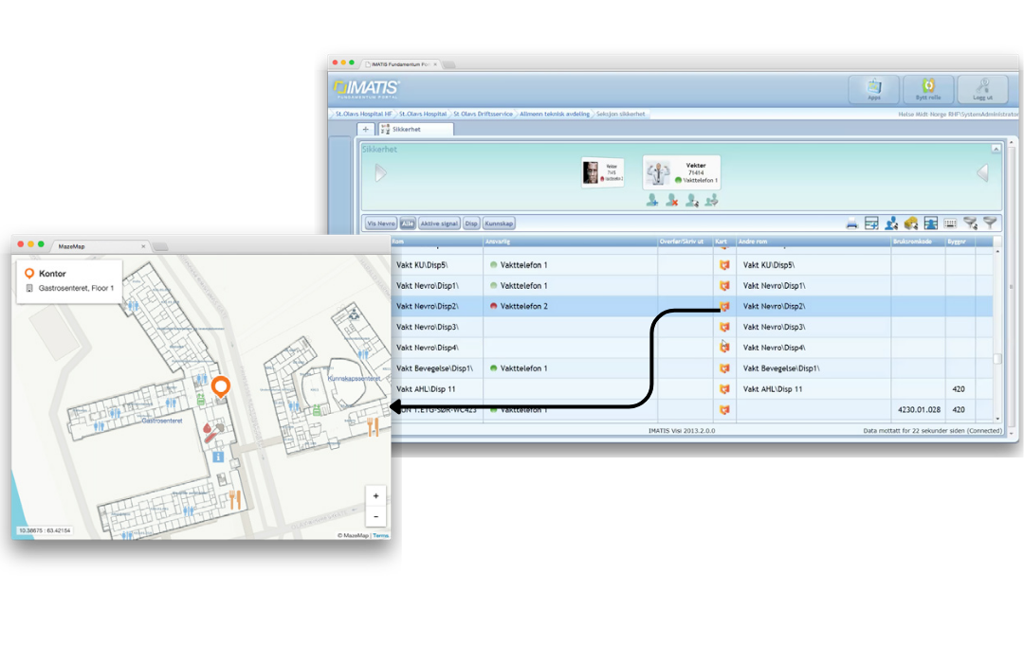Go to St.Olavs Hospital breadcrumb

coord(423,114)
